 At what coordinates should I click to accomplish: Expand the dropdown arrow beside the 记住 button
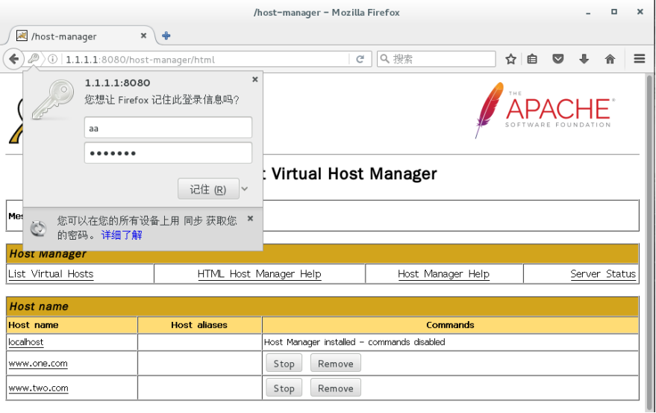[245, 189]
